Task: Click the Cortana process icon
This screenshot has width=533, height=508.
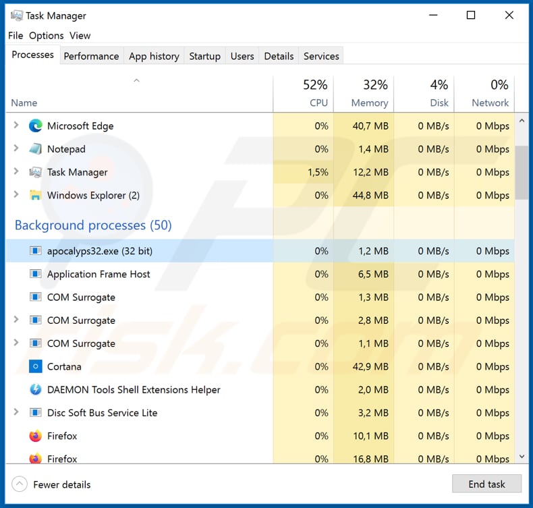Action: tap(35, 366)
